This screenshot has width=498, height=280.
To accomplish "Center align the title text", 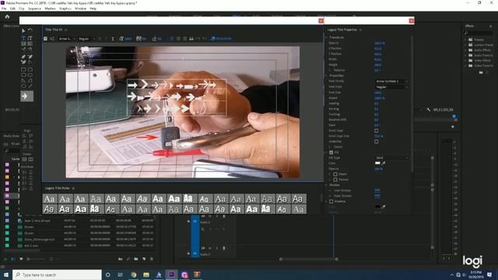I will click(x=178, y=39).
